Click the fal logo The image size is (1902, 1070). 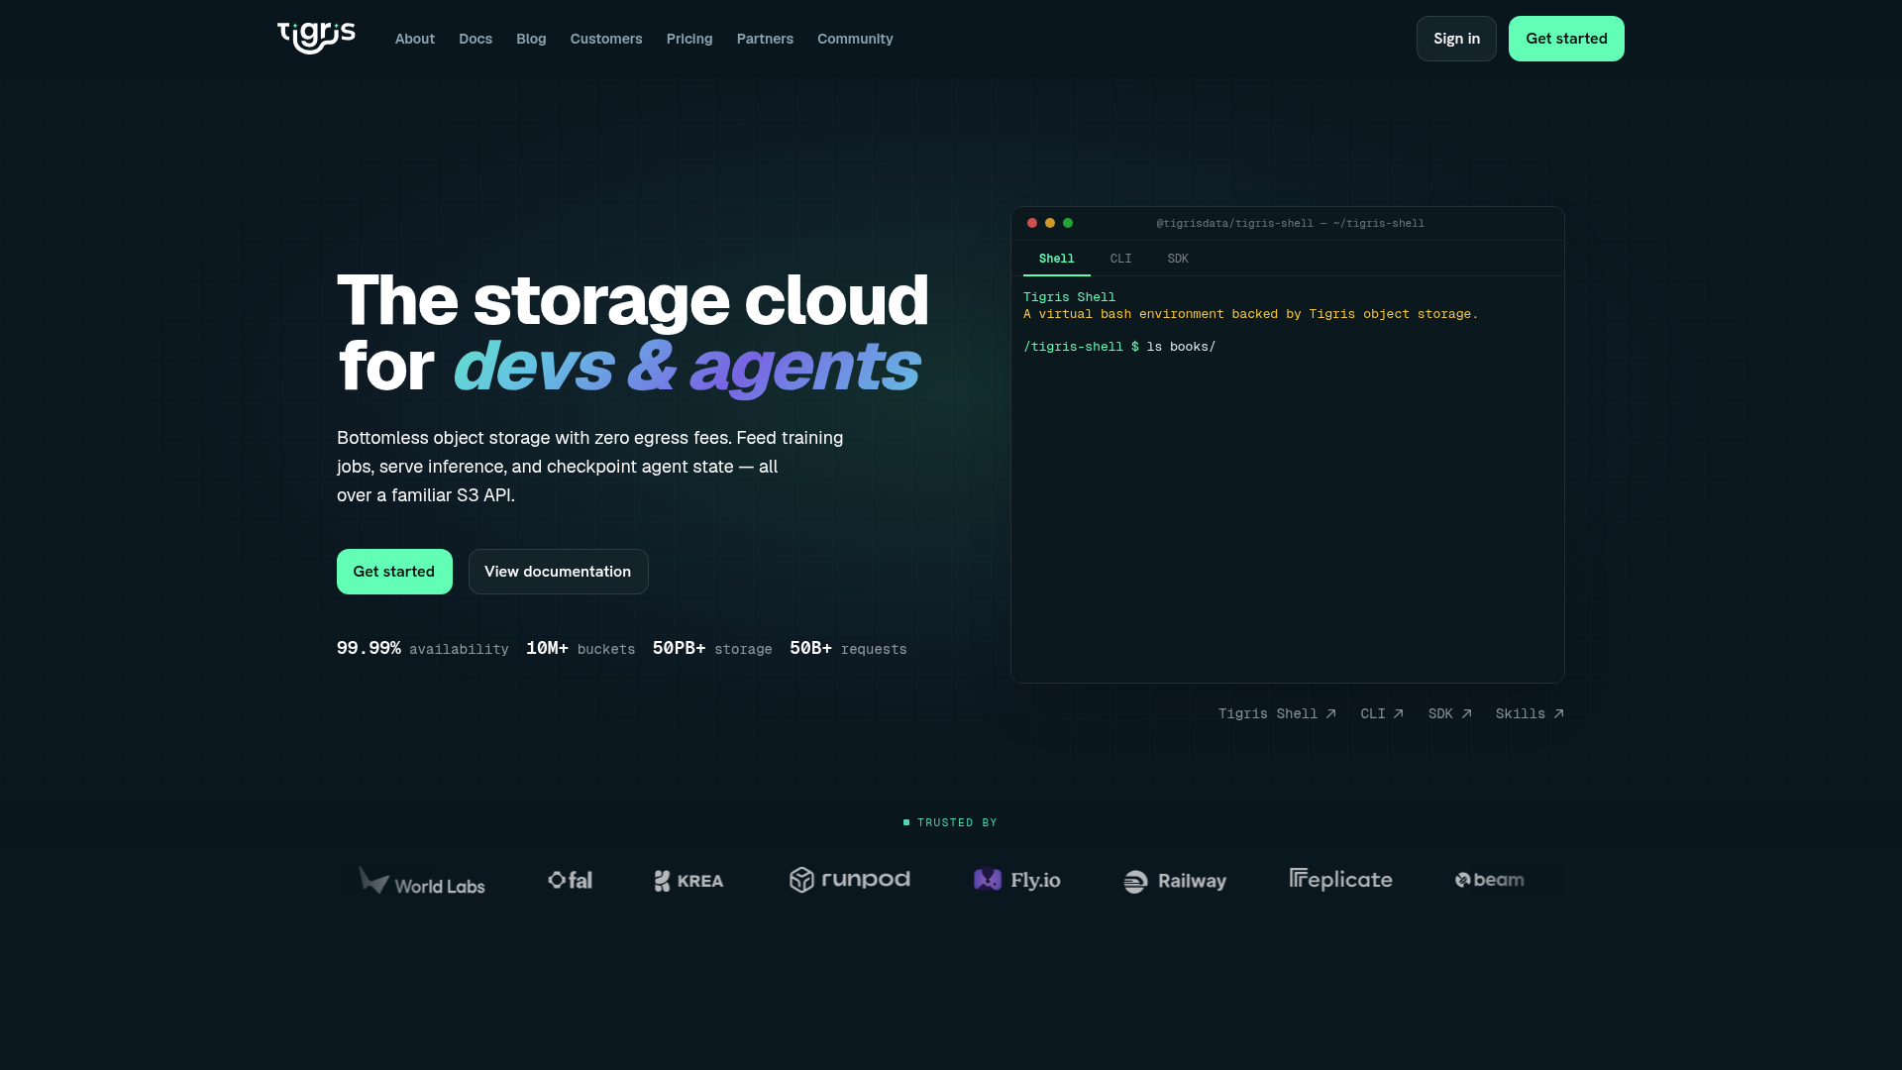570,880
